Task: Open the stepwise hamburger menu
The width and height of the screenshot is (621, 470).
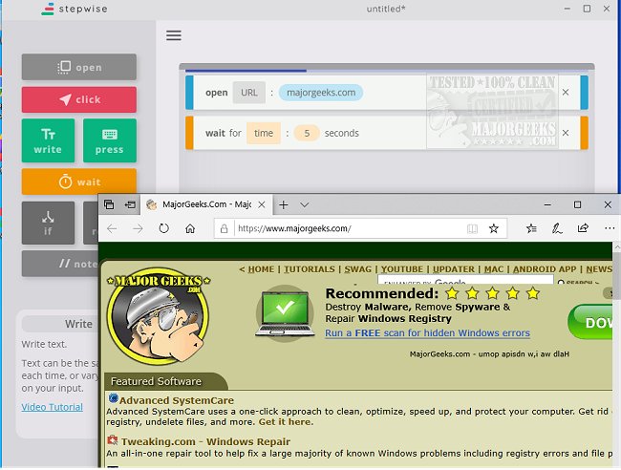Action: [174, 35]
